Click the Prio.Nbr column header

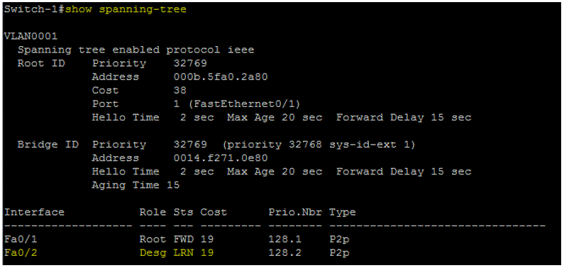pos(295,212)
